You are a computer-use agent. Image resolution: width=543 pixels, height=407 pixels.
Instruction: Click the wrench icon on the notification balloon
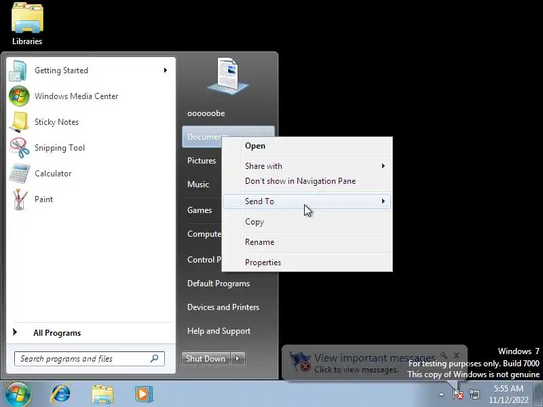[444, 355]
